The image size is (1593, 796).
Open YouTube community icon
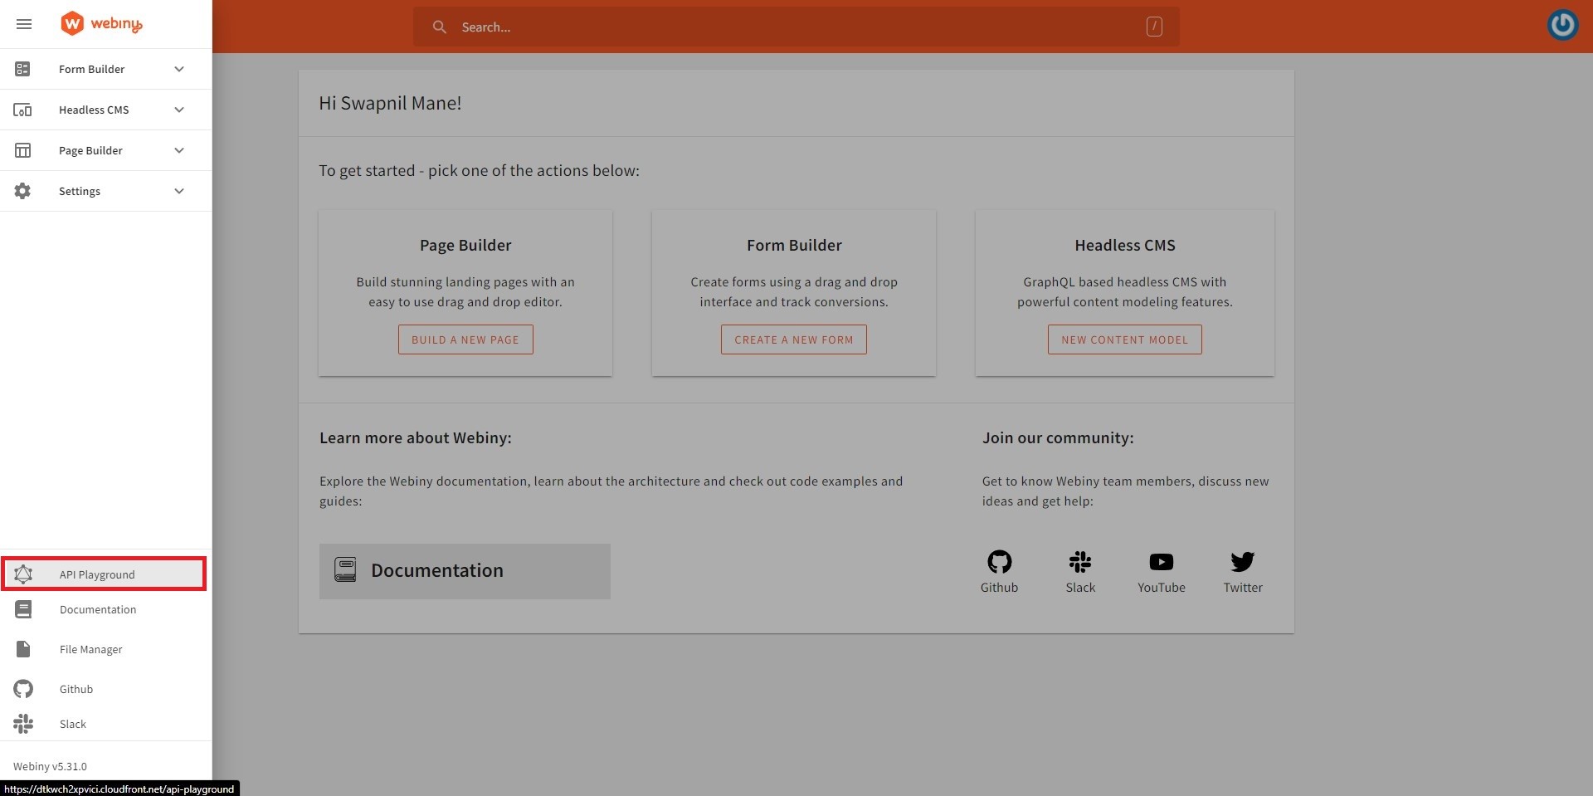pyautogui.click(x=1162, y=562)
